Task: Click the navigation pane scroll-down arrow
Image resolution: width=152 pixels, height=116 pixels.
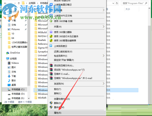Action: click(x=29, y=98)
